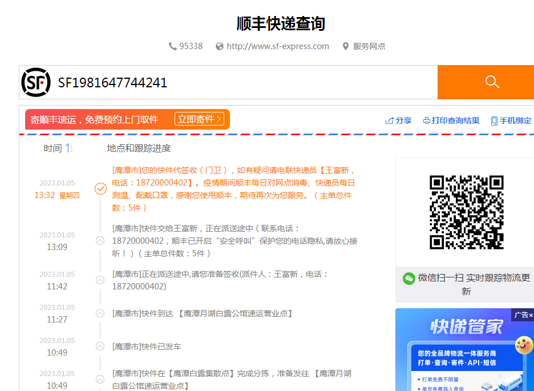Click the 立即寄件 button
The height and width of the screenshot is (391, 534).
(199, 119)
